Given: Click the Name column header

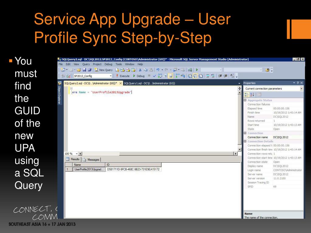Looking at the screenshot, I should pyautogui.click(x=89, y=165).
